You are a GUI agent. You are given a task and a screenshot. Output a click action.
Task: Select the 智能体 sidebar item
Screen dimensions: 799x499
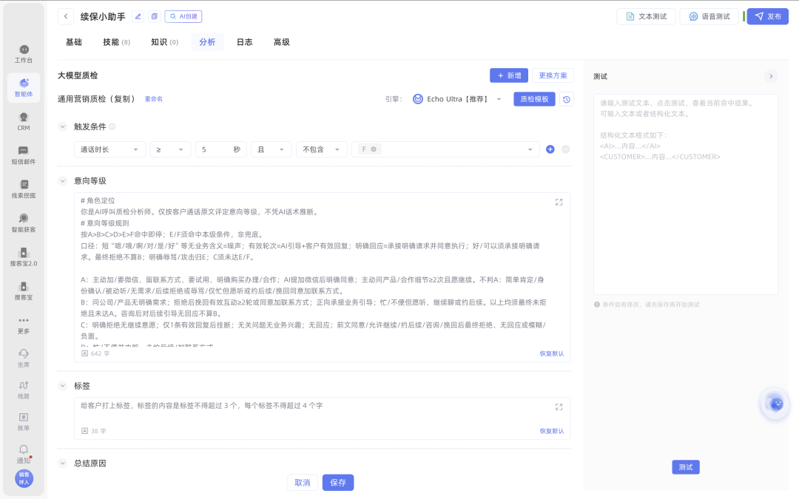point(24,87)
